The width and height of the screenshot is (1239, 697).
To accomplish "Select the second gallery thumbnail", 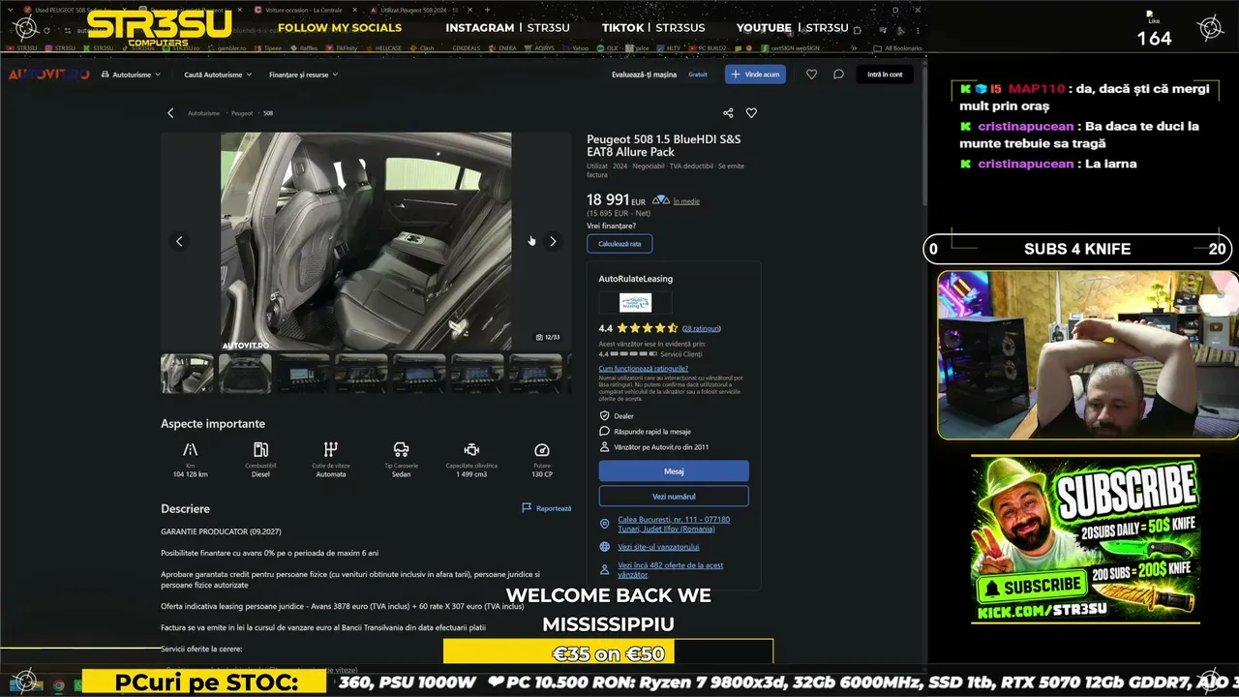I will coord(245,374).
